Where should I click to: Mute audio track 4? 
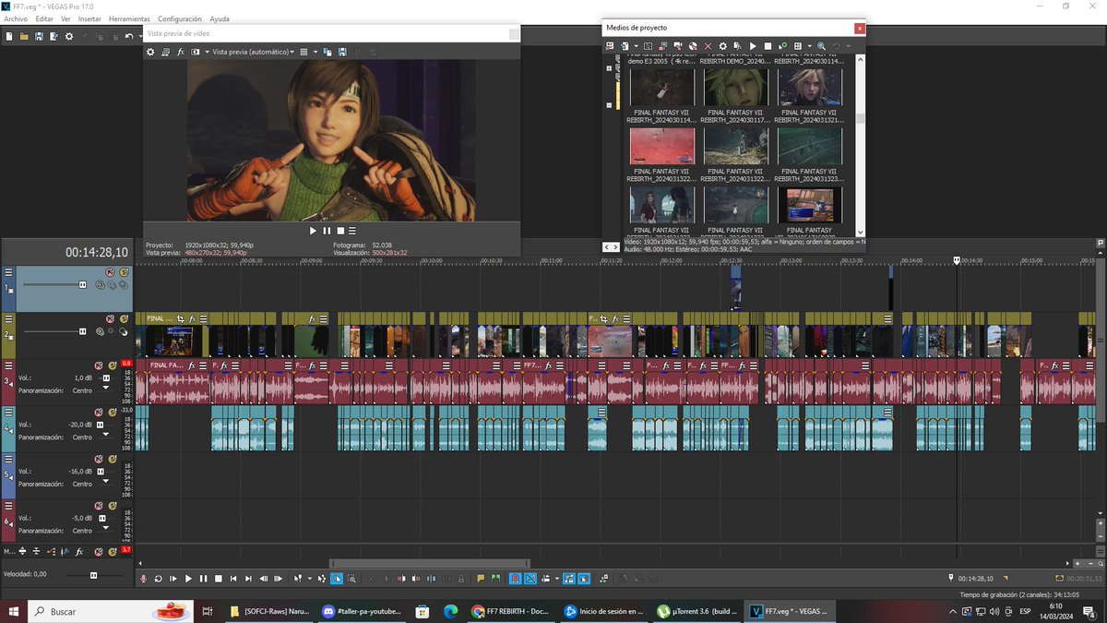(x=99, y=413)
